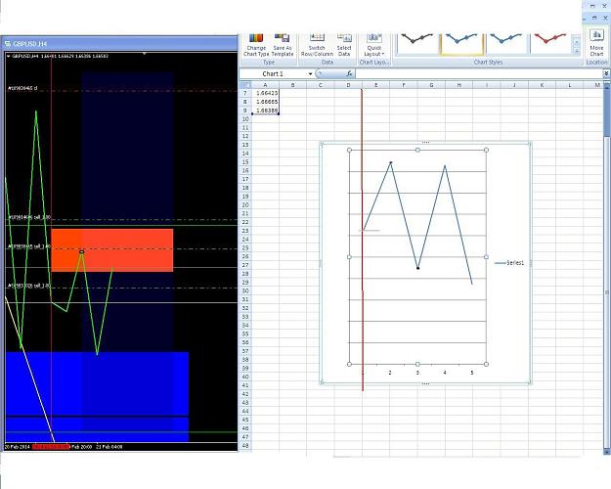Click the top order line label ending in 'sl'

coord(22,88)
